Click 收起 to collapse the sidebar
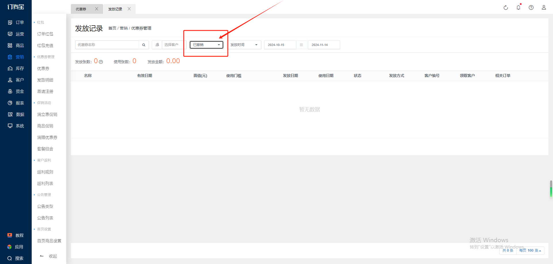 (x=49, y=256)
